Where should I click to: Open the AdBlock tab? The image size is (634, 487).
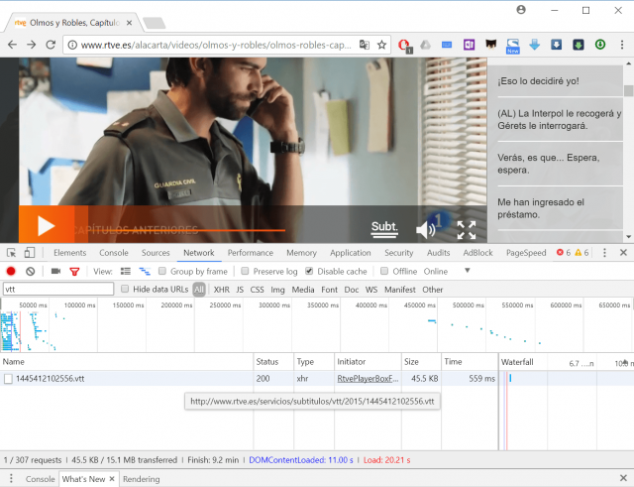click(x=477, y=253)
